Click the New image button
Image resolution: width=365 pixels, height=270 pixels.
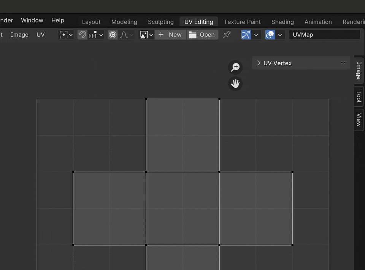tap(170, 35)
